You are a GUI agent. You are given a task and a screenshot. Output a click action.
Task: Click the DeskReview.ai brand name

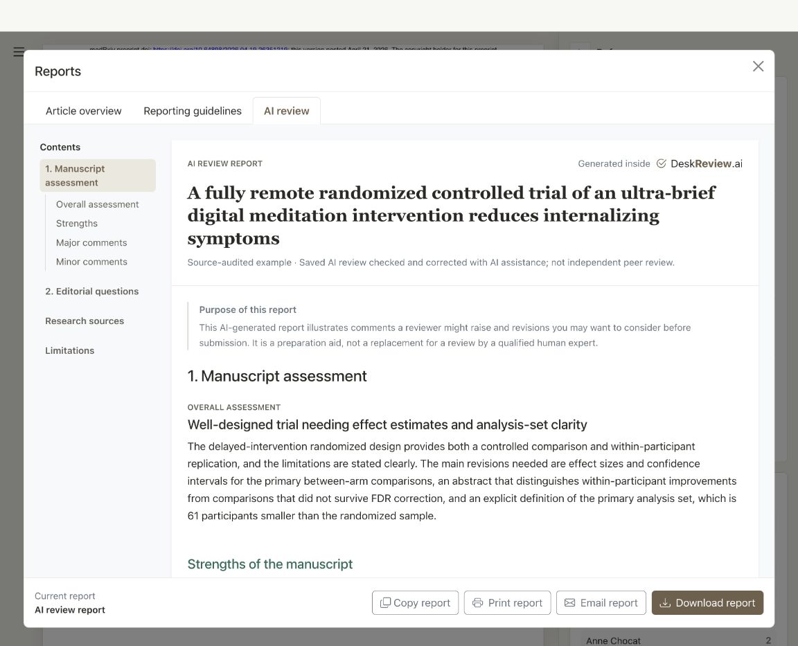coord(707,164)
